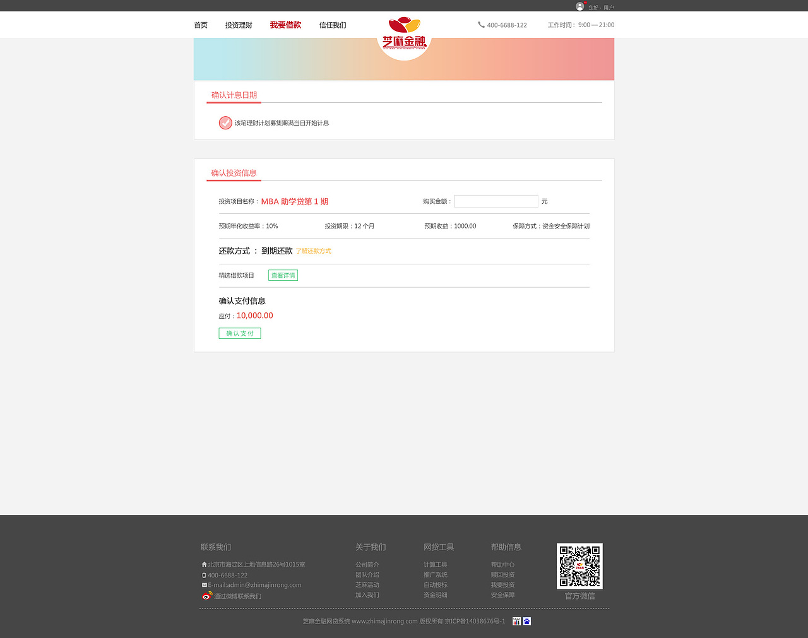Click the user avatar icon

pos(580,6)
